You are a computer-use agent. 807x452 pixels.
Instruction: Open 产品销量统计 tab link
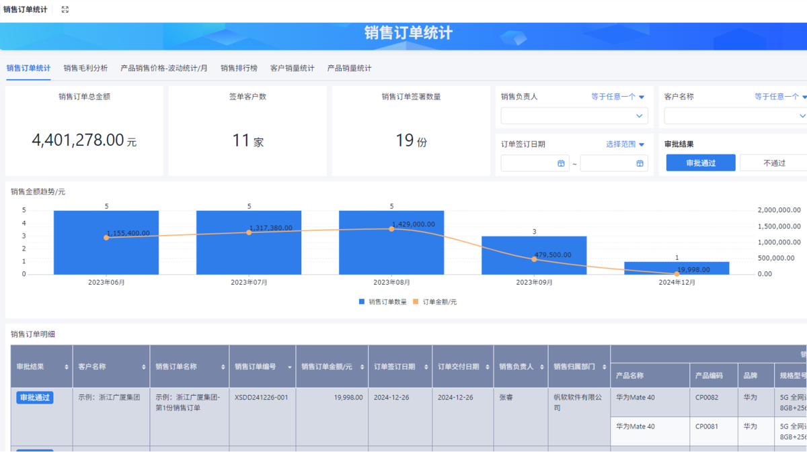point(349,68)
